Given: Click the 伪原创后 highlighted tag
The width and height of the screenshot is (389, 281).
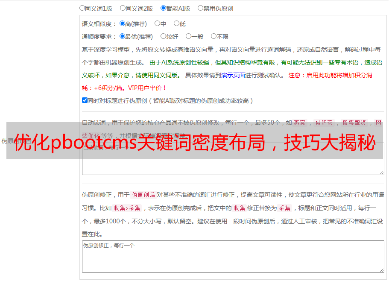Looking at the screenshot, I should (x=143, y=195).
